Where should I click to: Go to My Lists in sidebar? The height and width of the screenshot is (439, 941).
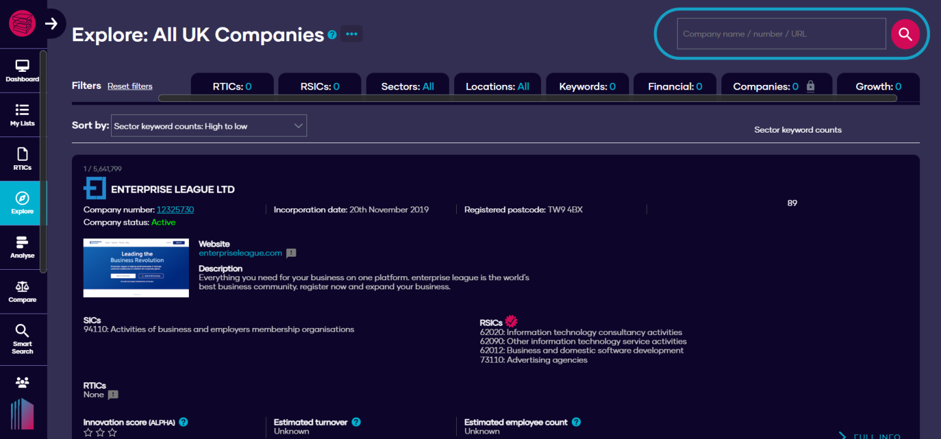click(x=22, y=115)
